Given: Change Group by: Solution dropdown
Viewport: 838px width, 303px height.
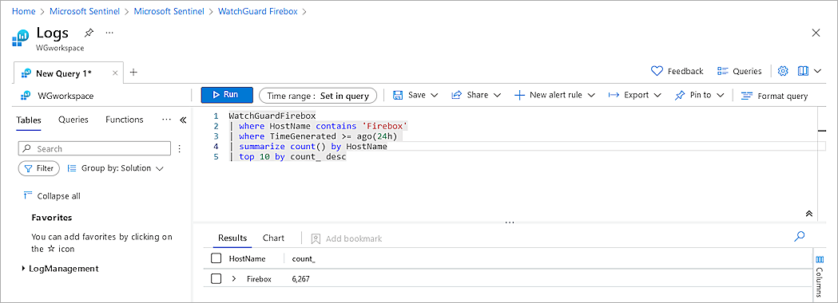Looking at the screenshot, I should pos(116,168).
